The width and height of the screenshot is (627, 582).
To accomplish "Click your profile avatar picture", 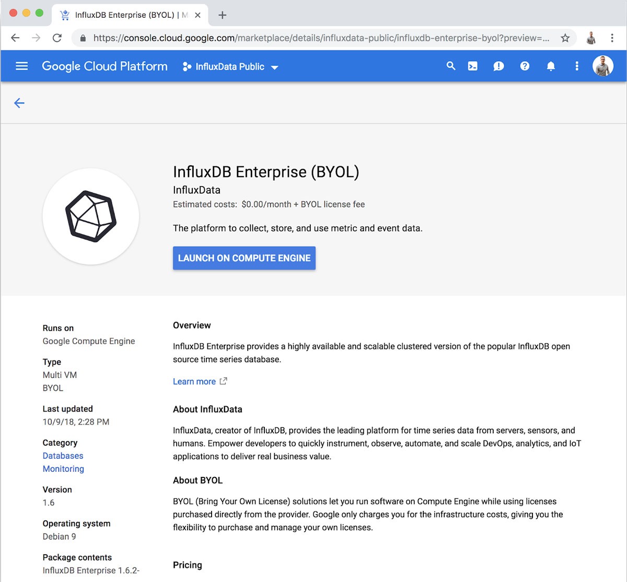I will [x=602, y=66].
